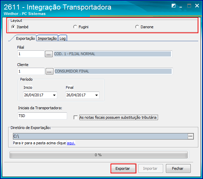Click the Inicio date value 26/04/2017
Viewport: 203px width, 179px height.
34,95
